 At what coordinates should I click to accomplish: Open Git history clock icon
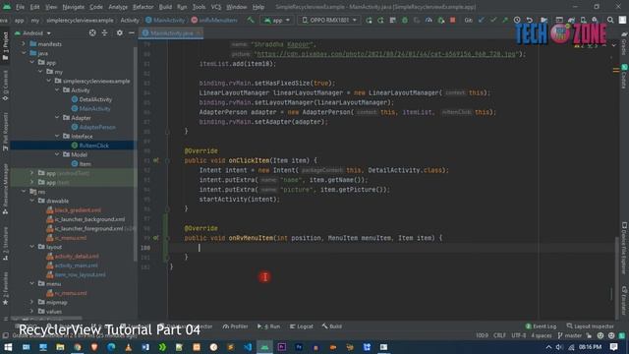pyautogui.click(x=517, y=20)
